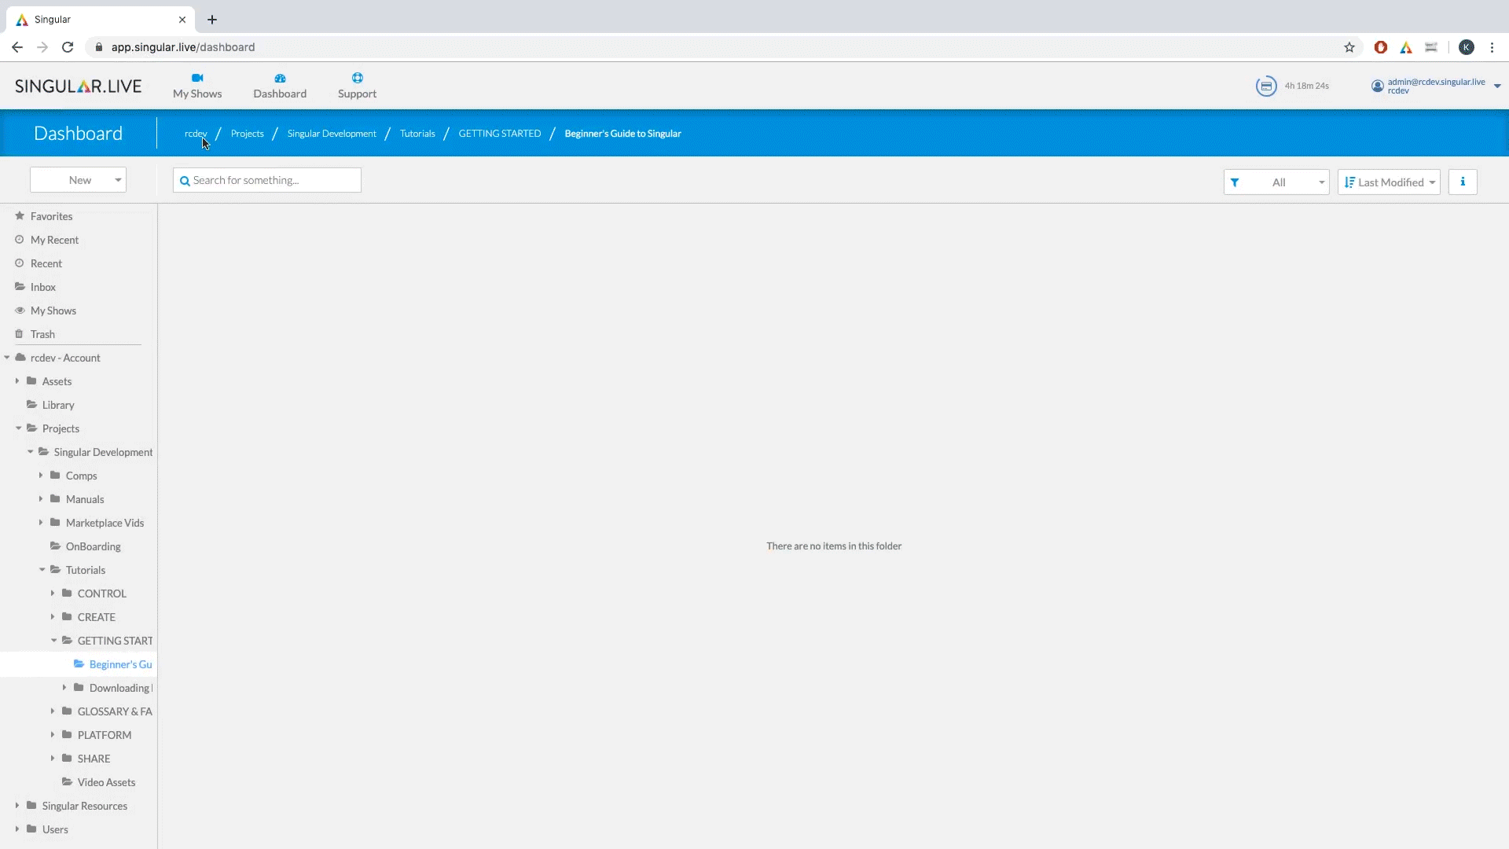Click the Singular extension icon

[x=1406, y=47]
